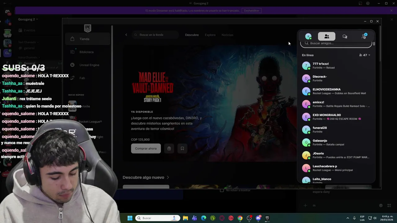Open Eventos in Discord channel list
The height and width of the screenshot is (223, 397).
(27, 30)
